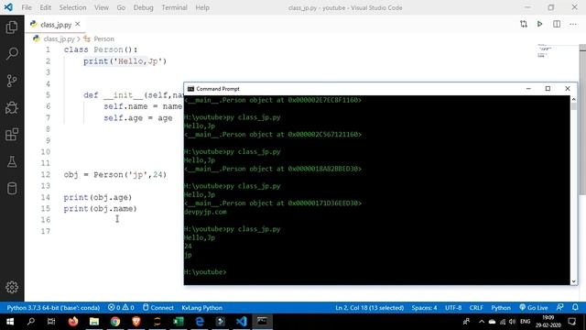Image resolution: width=586 pixels, height=330 pixels.
Task: Change language mode via Python status item
Action: pos(501,308)
